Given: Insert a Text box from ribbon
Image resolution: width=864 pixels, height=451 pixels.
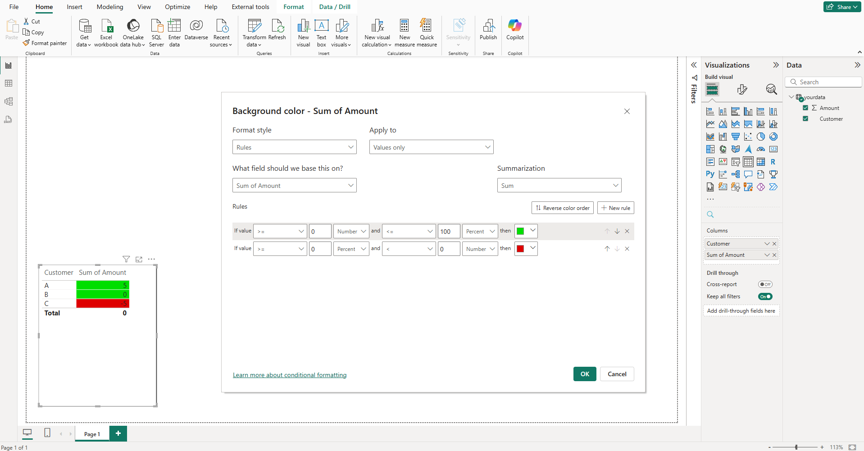Looking at the screenshot, I should point(322,32).
